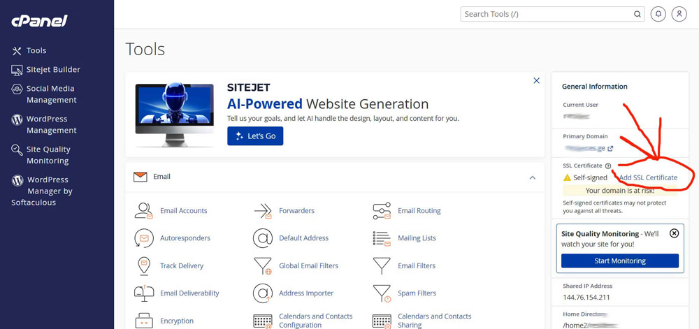
Task: Click the Track Delivery icon
Action: (143, 265)
